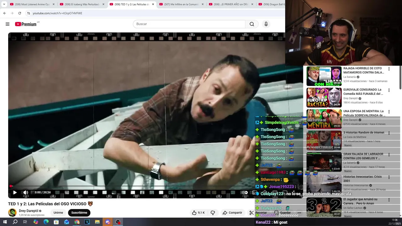
Task: Open 'La Salsería' channel under RAJADA HORRIBLE video
Action: 350,77
